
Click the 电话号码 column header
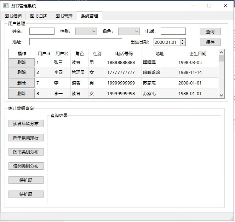(x=124, y=54)
